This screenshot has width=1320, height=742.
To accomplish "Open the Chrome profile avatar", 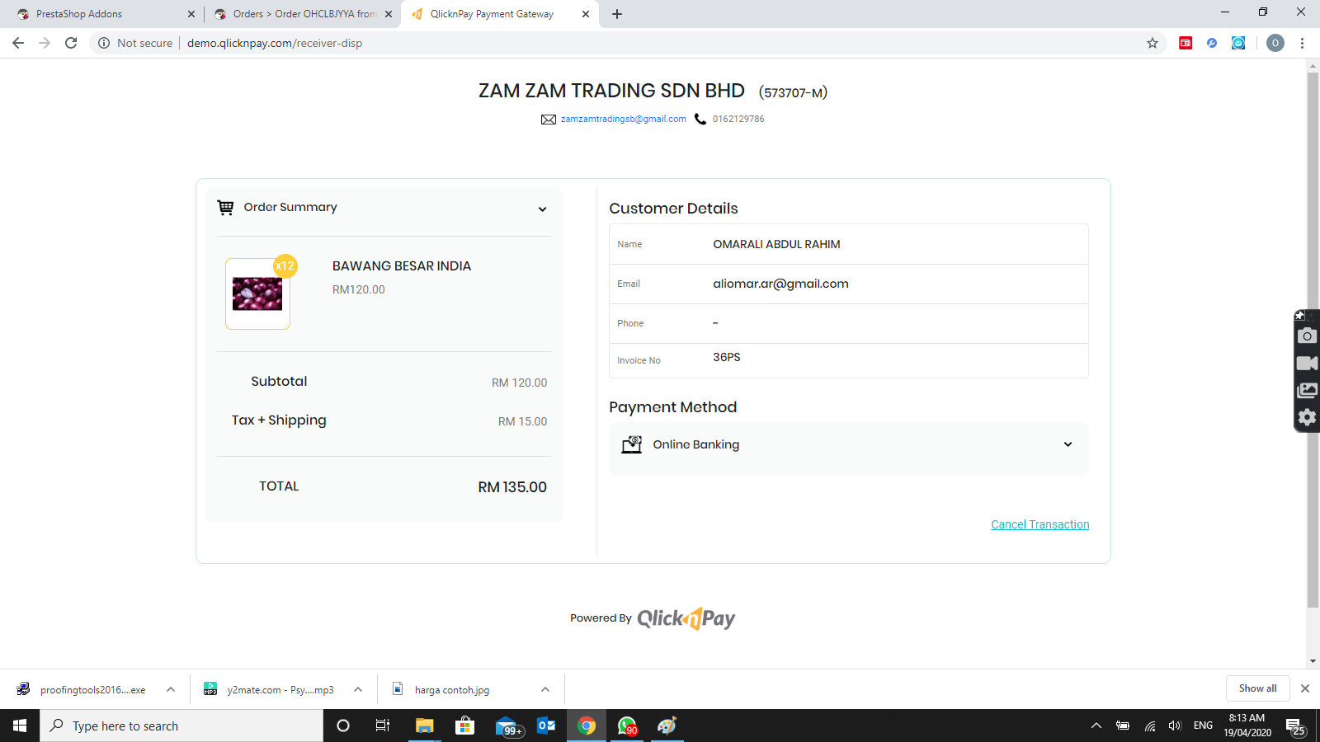I will click(x=1275, y=43).
